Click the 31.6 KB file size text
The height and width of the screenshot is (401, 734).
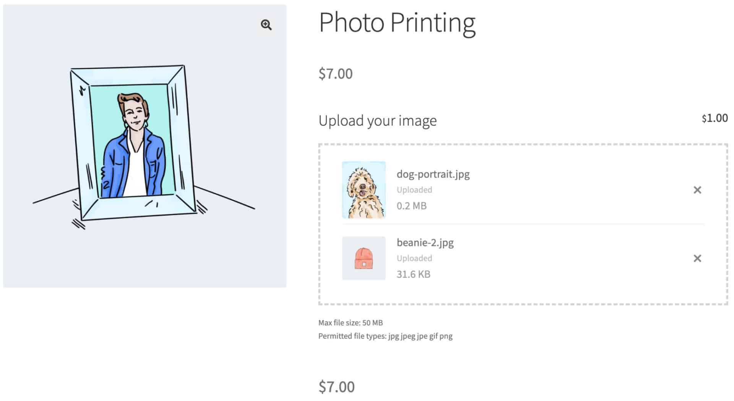[413, 274]
